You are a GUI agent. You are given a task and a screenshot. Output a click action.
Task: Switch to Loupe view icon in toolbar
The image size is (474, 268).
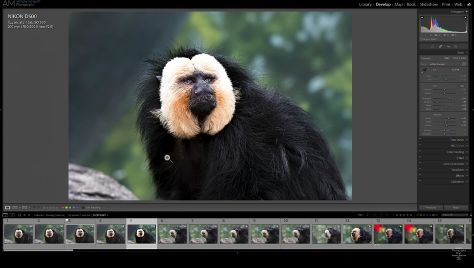(7, 208)
